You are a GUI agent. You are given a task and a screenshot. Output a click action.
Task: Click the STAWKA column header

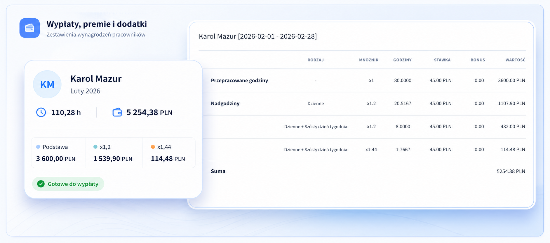(x=442, y=60)
